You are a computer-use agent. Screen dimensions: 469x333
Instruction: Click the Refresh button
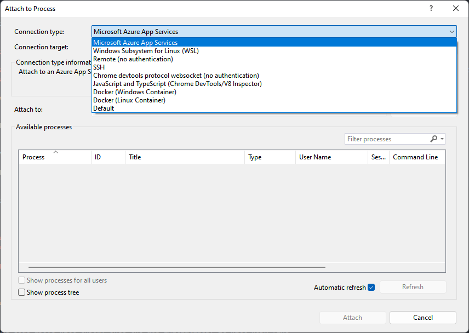pos(413,287)
